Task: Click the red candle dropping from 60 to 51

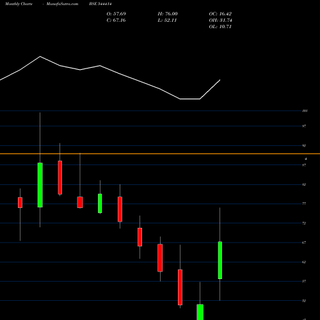Action: [x=180, y=287]
